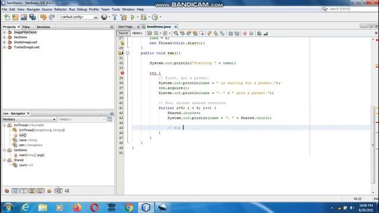Select 'count : int' field in Navigator
Screen dimensions: 379x213
click(x=26, y=165)
